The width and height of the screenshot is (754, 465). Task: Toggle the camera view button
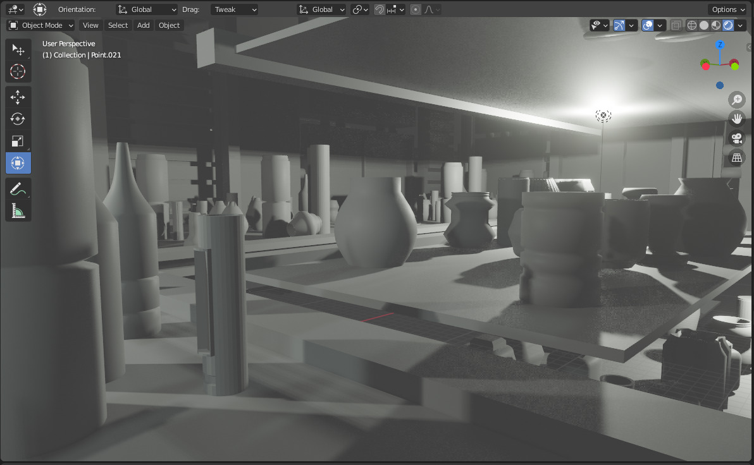point(737,138)
